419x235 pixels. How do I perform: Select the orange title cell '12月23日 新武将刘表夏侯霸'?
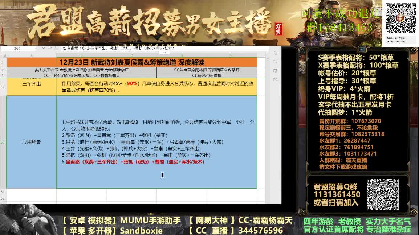(x=132, y=62)
